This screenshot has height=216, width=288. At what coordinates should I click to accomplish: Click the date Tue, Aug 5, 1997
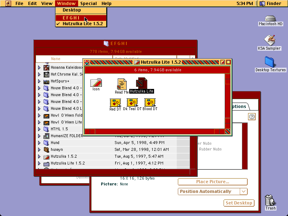tap(139, 157)
